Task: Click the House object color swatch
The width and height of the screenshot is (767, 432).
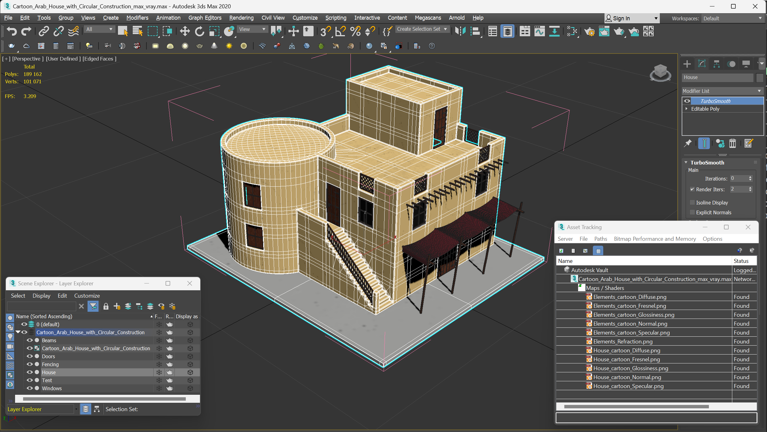Action: click(x=759, y=77)
